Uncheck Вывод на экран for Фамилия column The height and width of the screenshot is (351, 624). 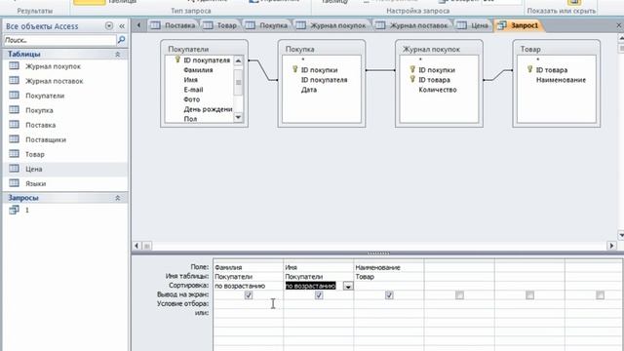(249, 295)
